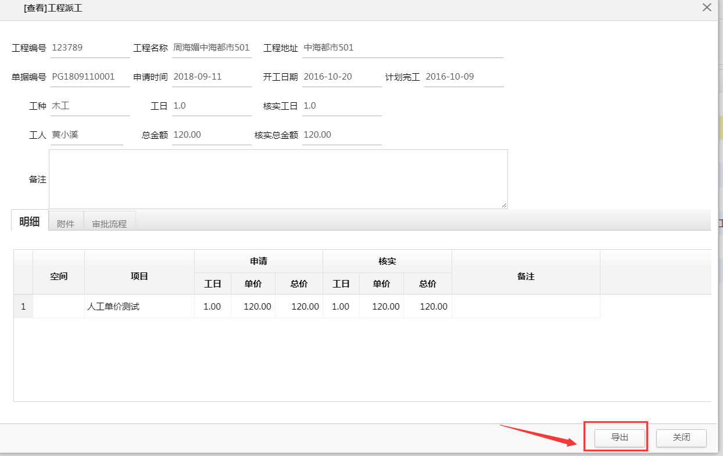Viewport: 723px width, 456px height.
Task: Open the 审批流程 tab
Action: (109, 224)
